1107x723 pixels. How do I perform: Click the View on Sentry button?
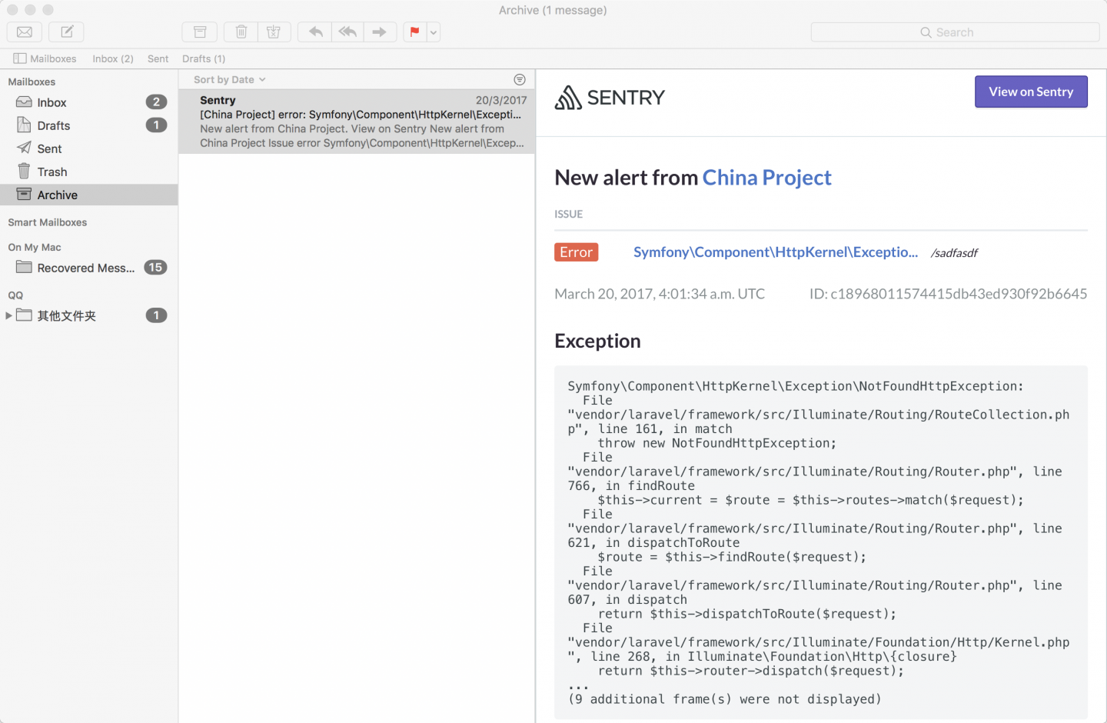click(x=1031, y=92)
